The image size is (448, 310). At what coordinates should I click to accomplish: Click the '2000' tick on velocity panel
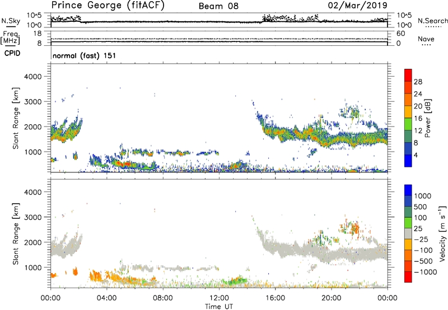pos(32,242)
